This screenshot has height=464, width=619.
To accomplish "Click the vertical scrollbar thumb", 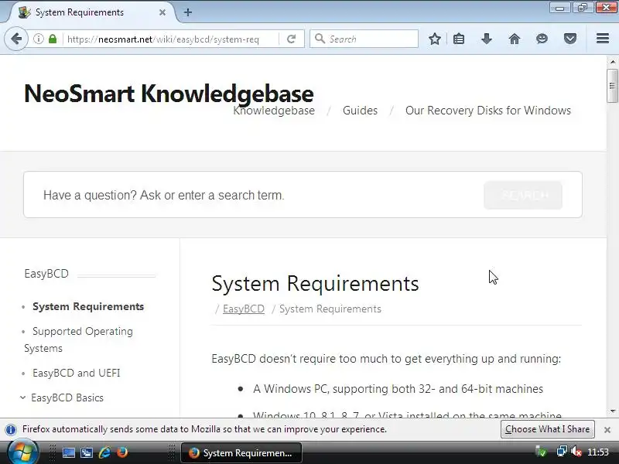I will coord(613,86).
